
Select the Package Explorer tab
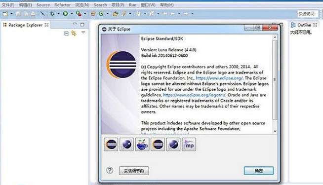(x=26, y=25)
